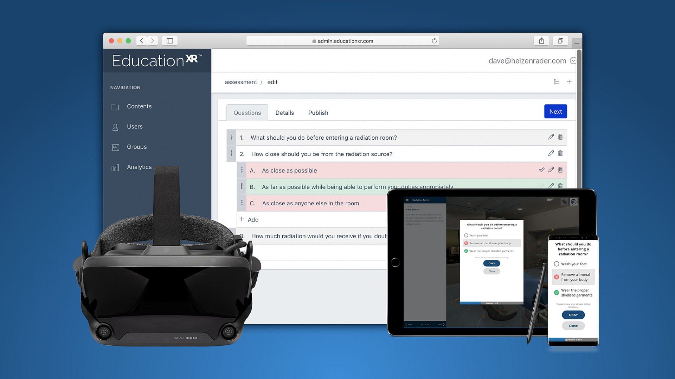675x379 pixels.
Task: Click the list view icon beside breadcrumb
Action: click(x=557, y=82)
